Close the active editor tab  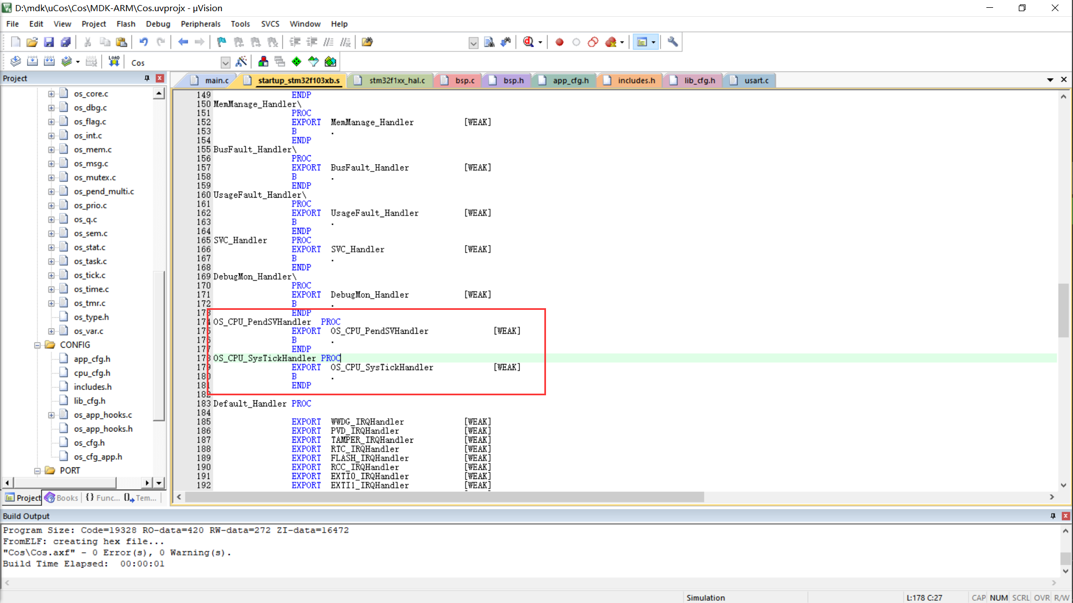click(x=1064, y=80)
